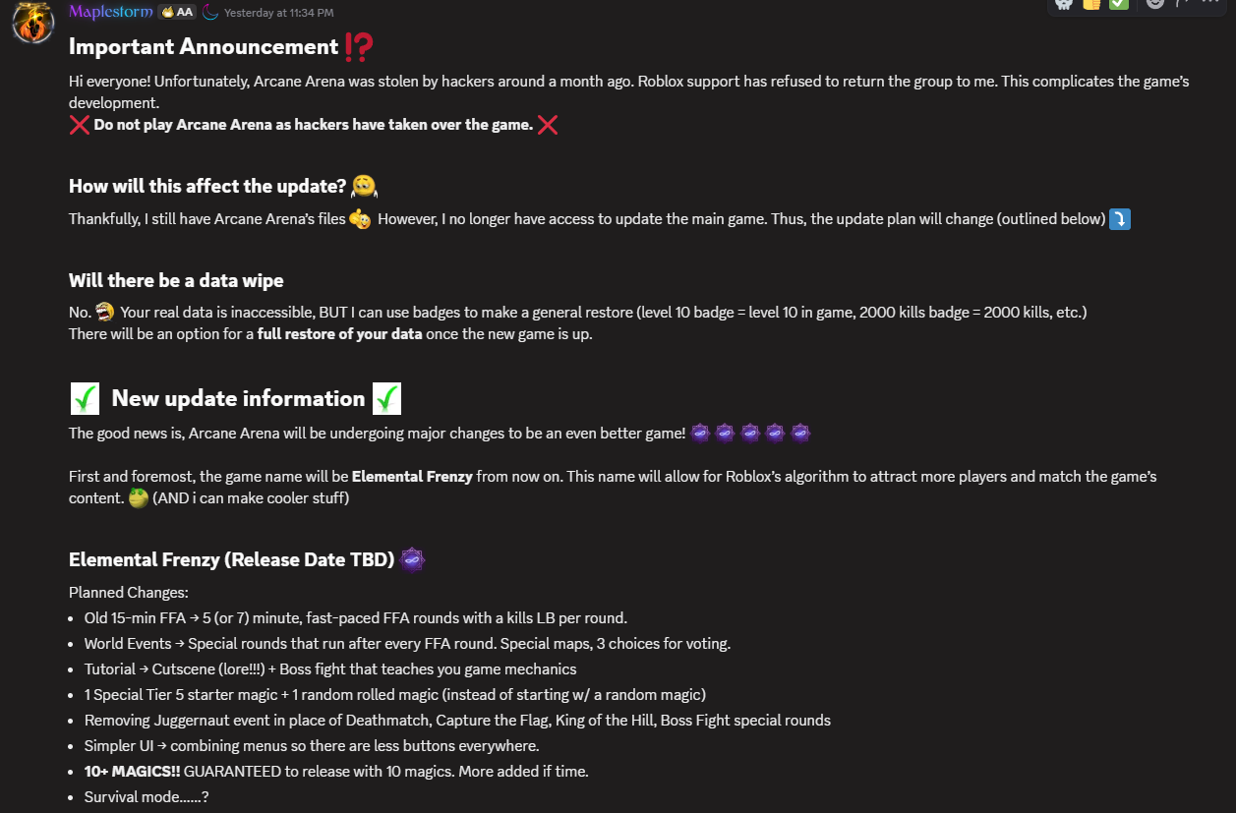This screenshot has width=1236, height=813.
Task: Click the purple emoji beside "Release Date TBD"
Action: click(x=412, y=560)
